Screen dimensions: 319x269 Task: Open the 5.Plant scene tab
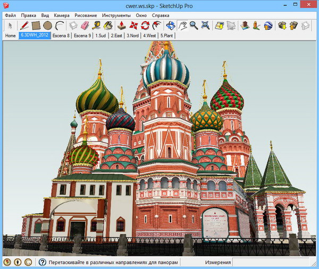[x=167, y=36]
